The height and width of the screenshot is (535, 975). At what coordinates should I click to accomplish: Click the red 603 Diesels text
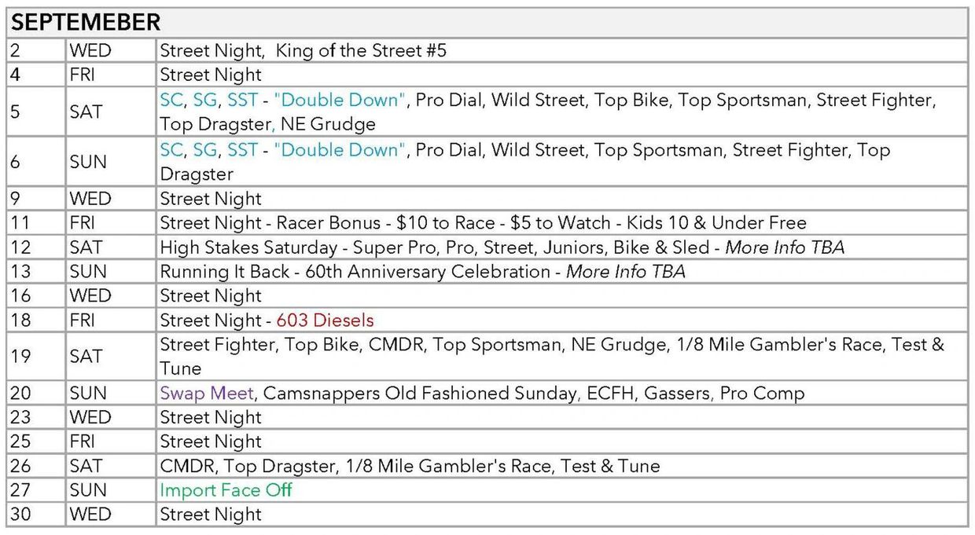click(x=325, y=320)
